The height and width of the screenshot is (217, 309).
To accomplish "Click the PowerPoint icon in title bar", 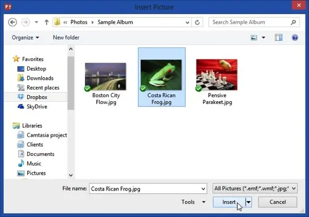I will (8, 7).
